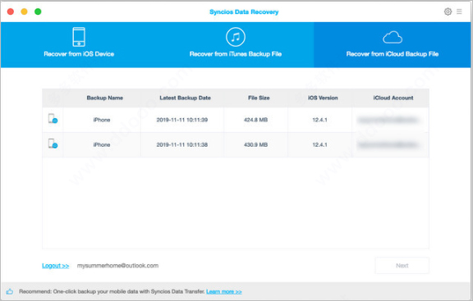
Task: Minimize window with yellow button
Action: pos(24,11)
